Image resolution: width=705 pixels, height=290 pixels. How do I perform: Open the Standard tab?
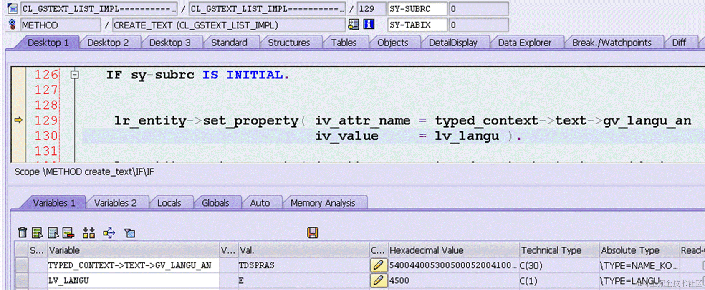(x=229, y=43)
